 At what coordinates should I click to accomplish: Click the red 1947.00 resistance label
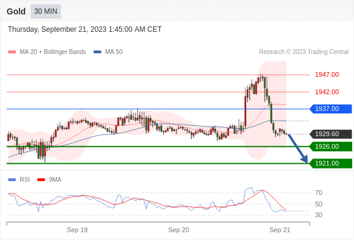[x=327, y=75]
